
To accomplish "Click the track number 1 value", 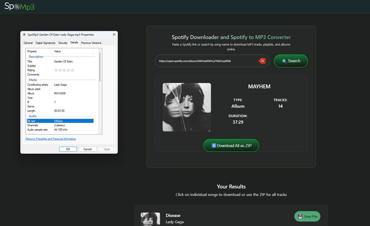I will 55,102.
